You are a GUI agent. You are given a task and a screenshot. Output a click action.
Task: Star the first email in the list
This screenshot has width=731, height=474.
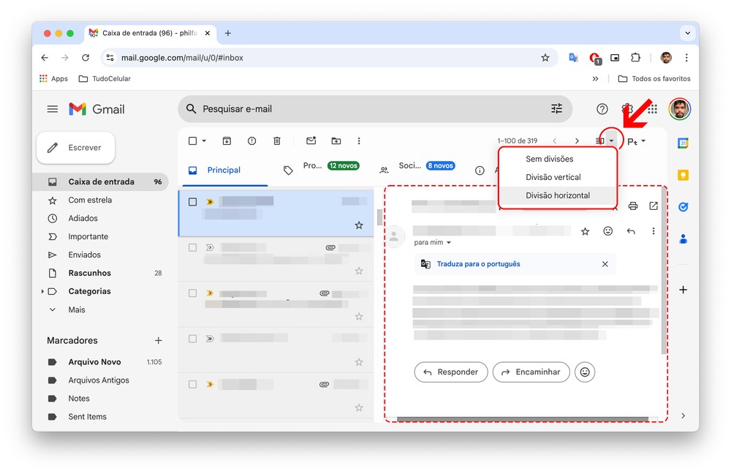point(359,225)
